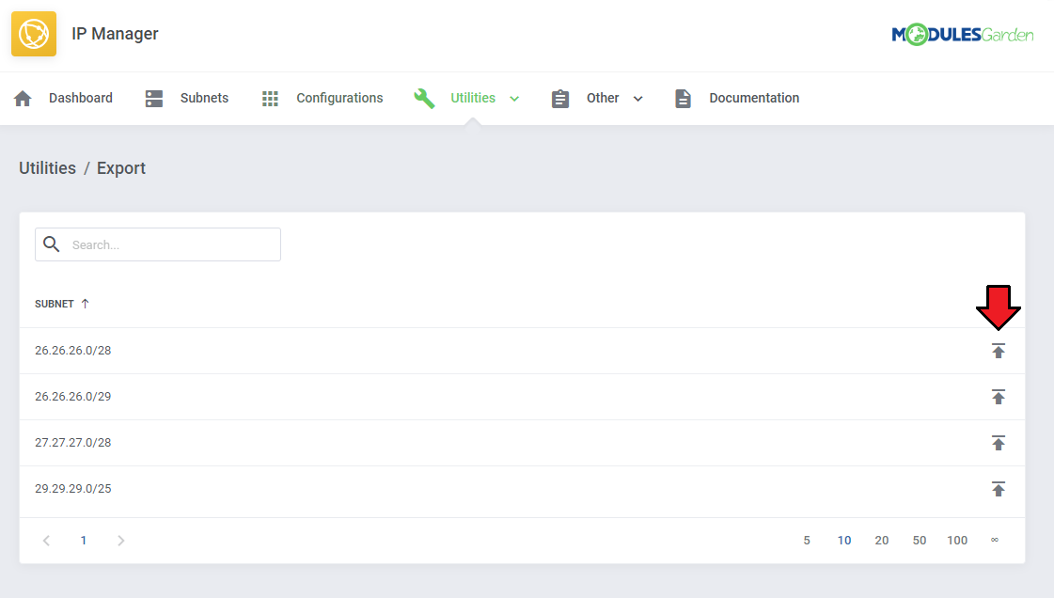1054x598 pixels.
Task: Click the Utilities breadcrumb link
Action: [x=47, y=168]
